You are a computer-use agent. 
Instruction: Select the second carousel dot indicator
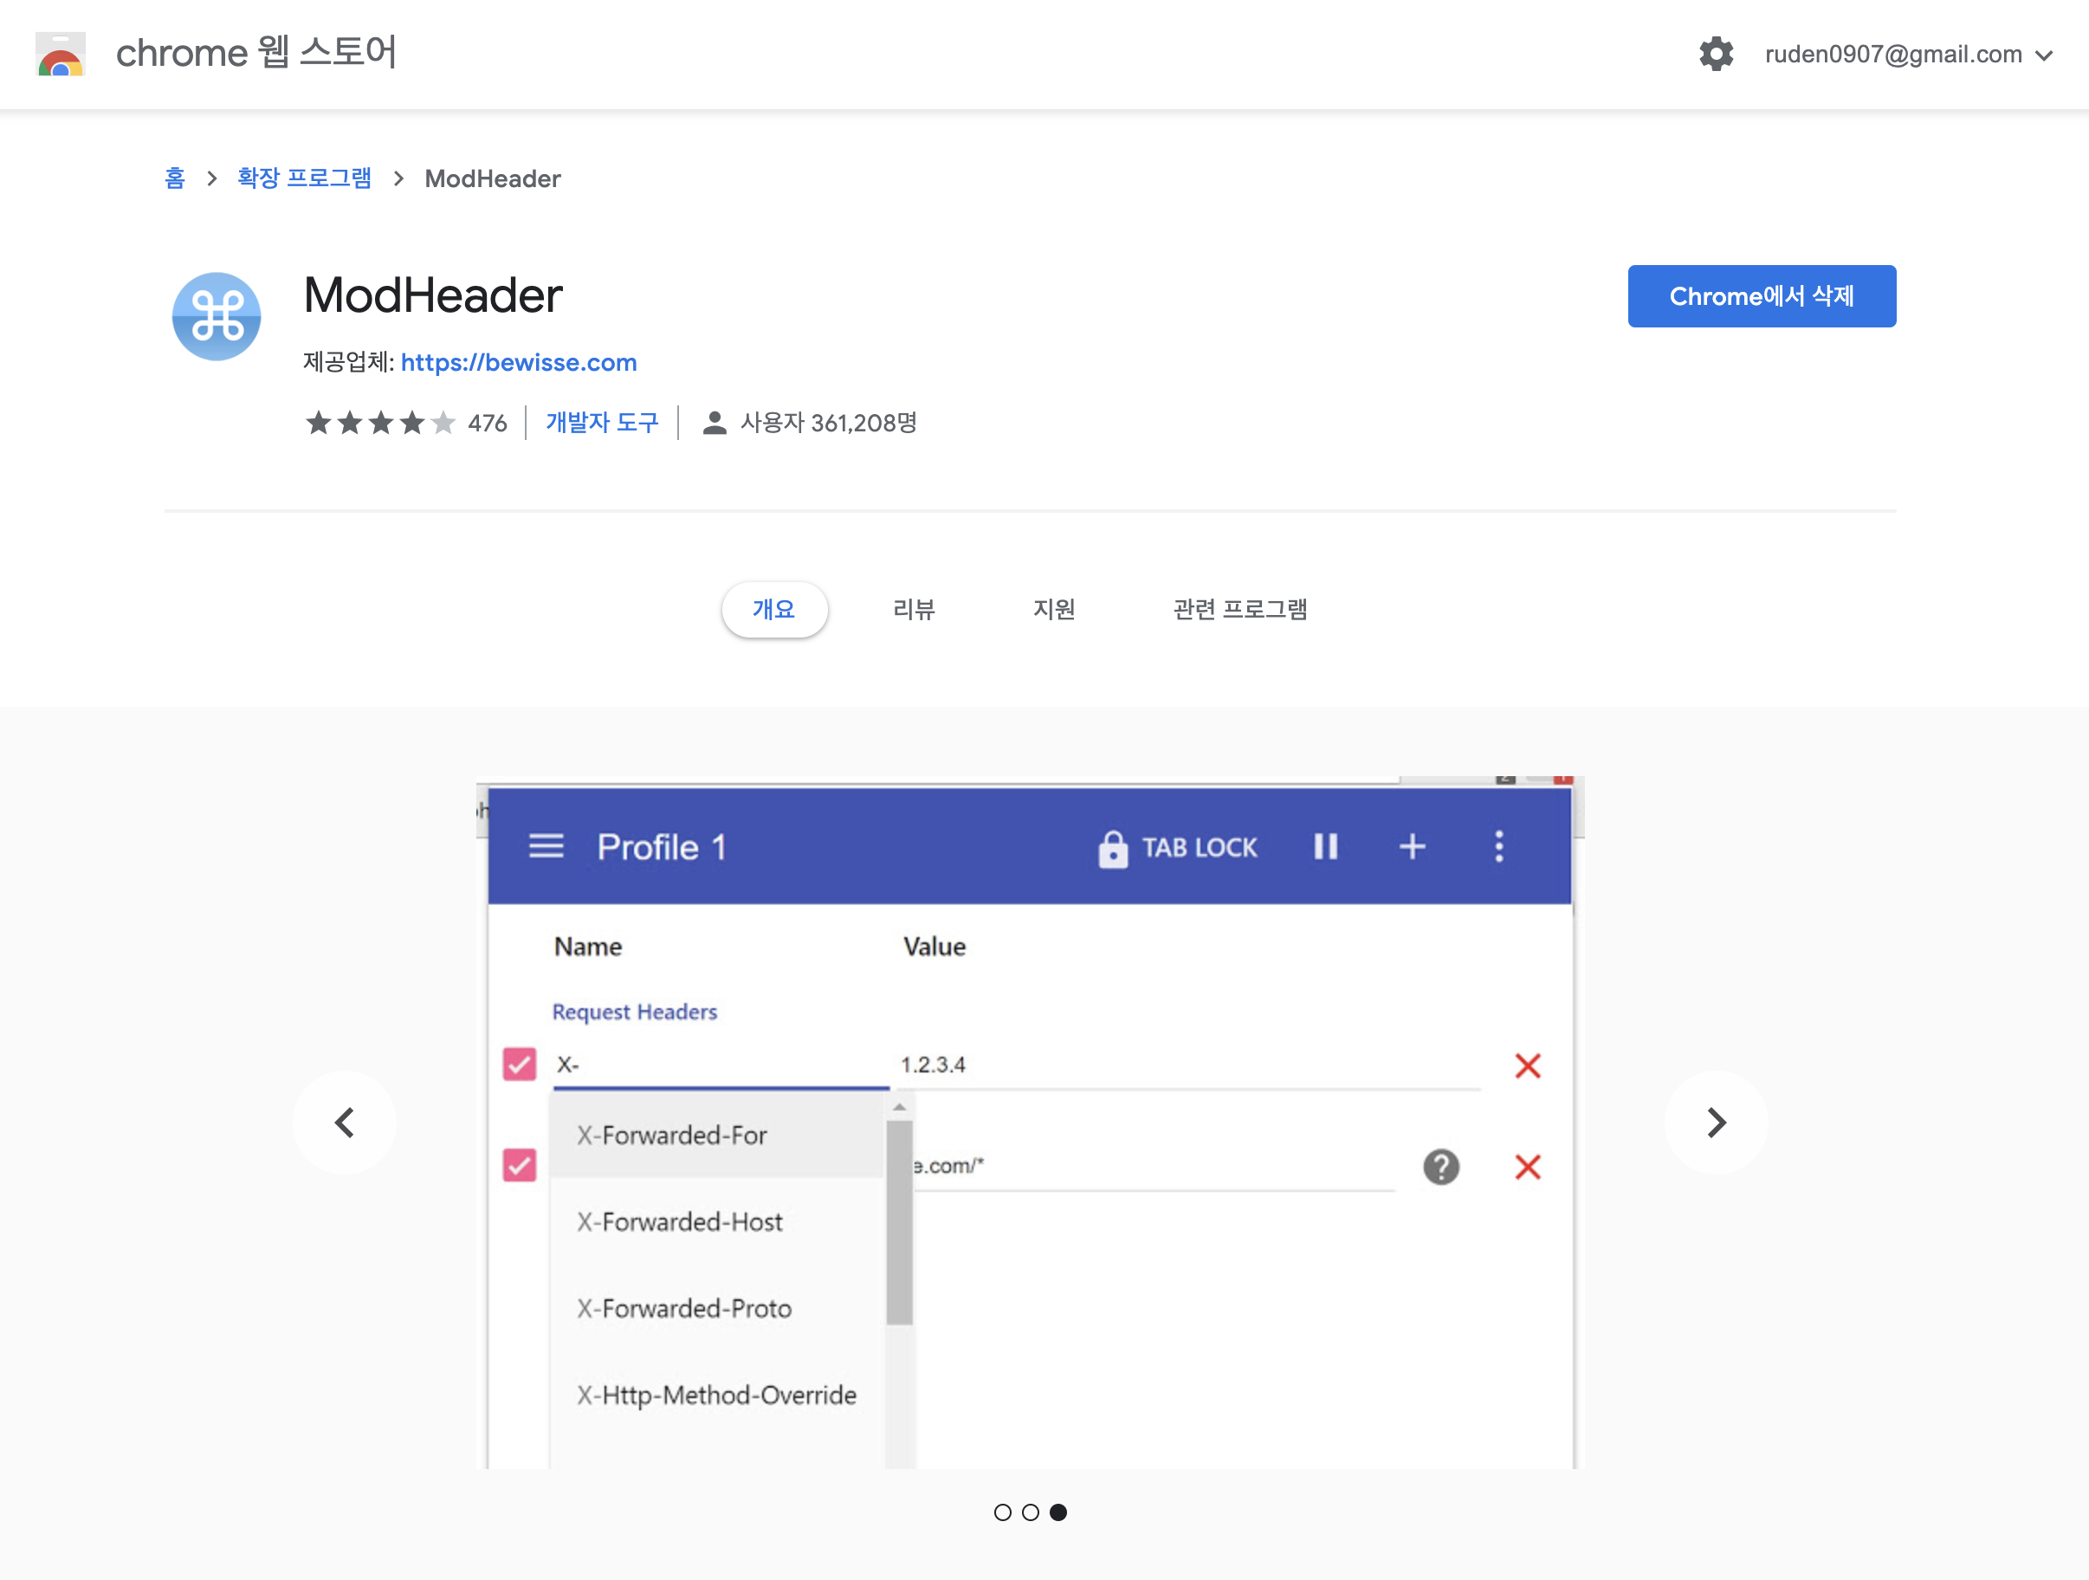tap(1031, 1512)
